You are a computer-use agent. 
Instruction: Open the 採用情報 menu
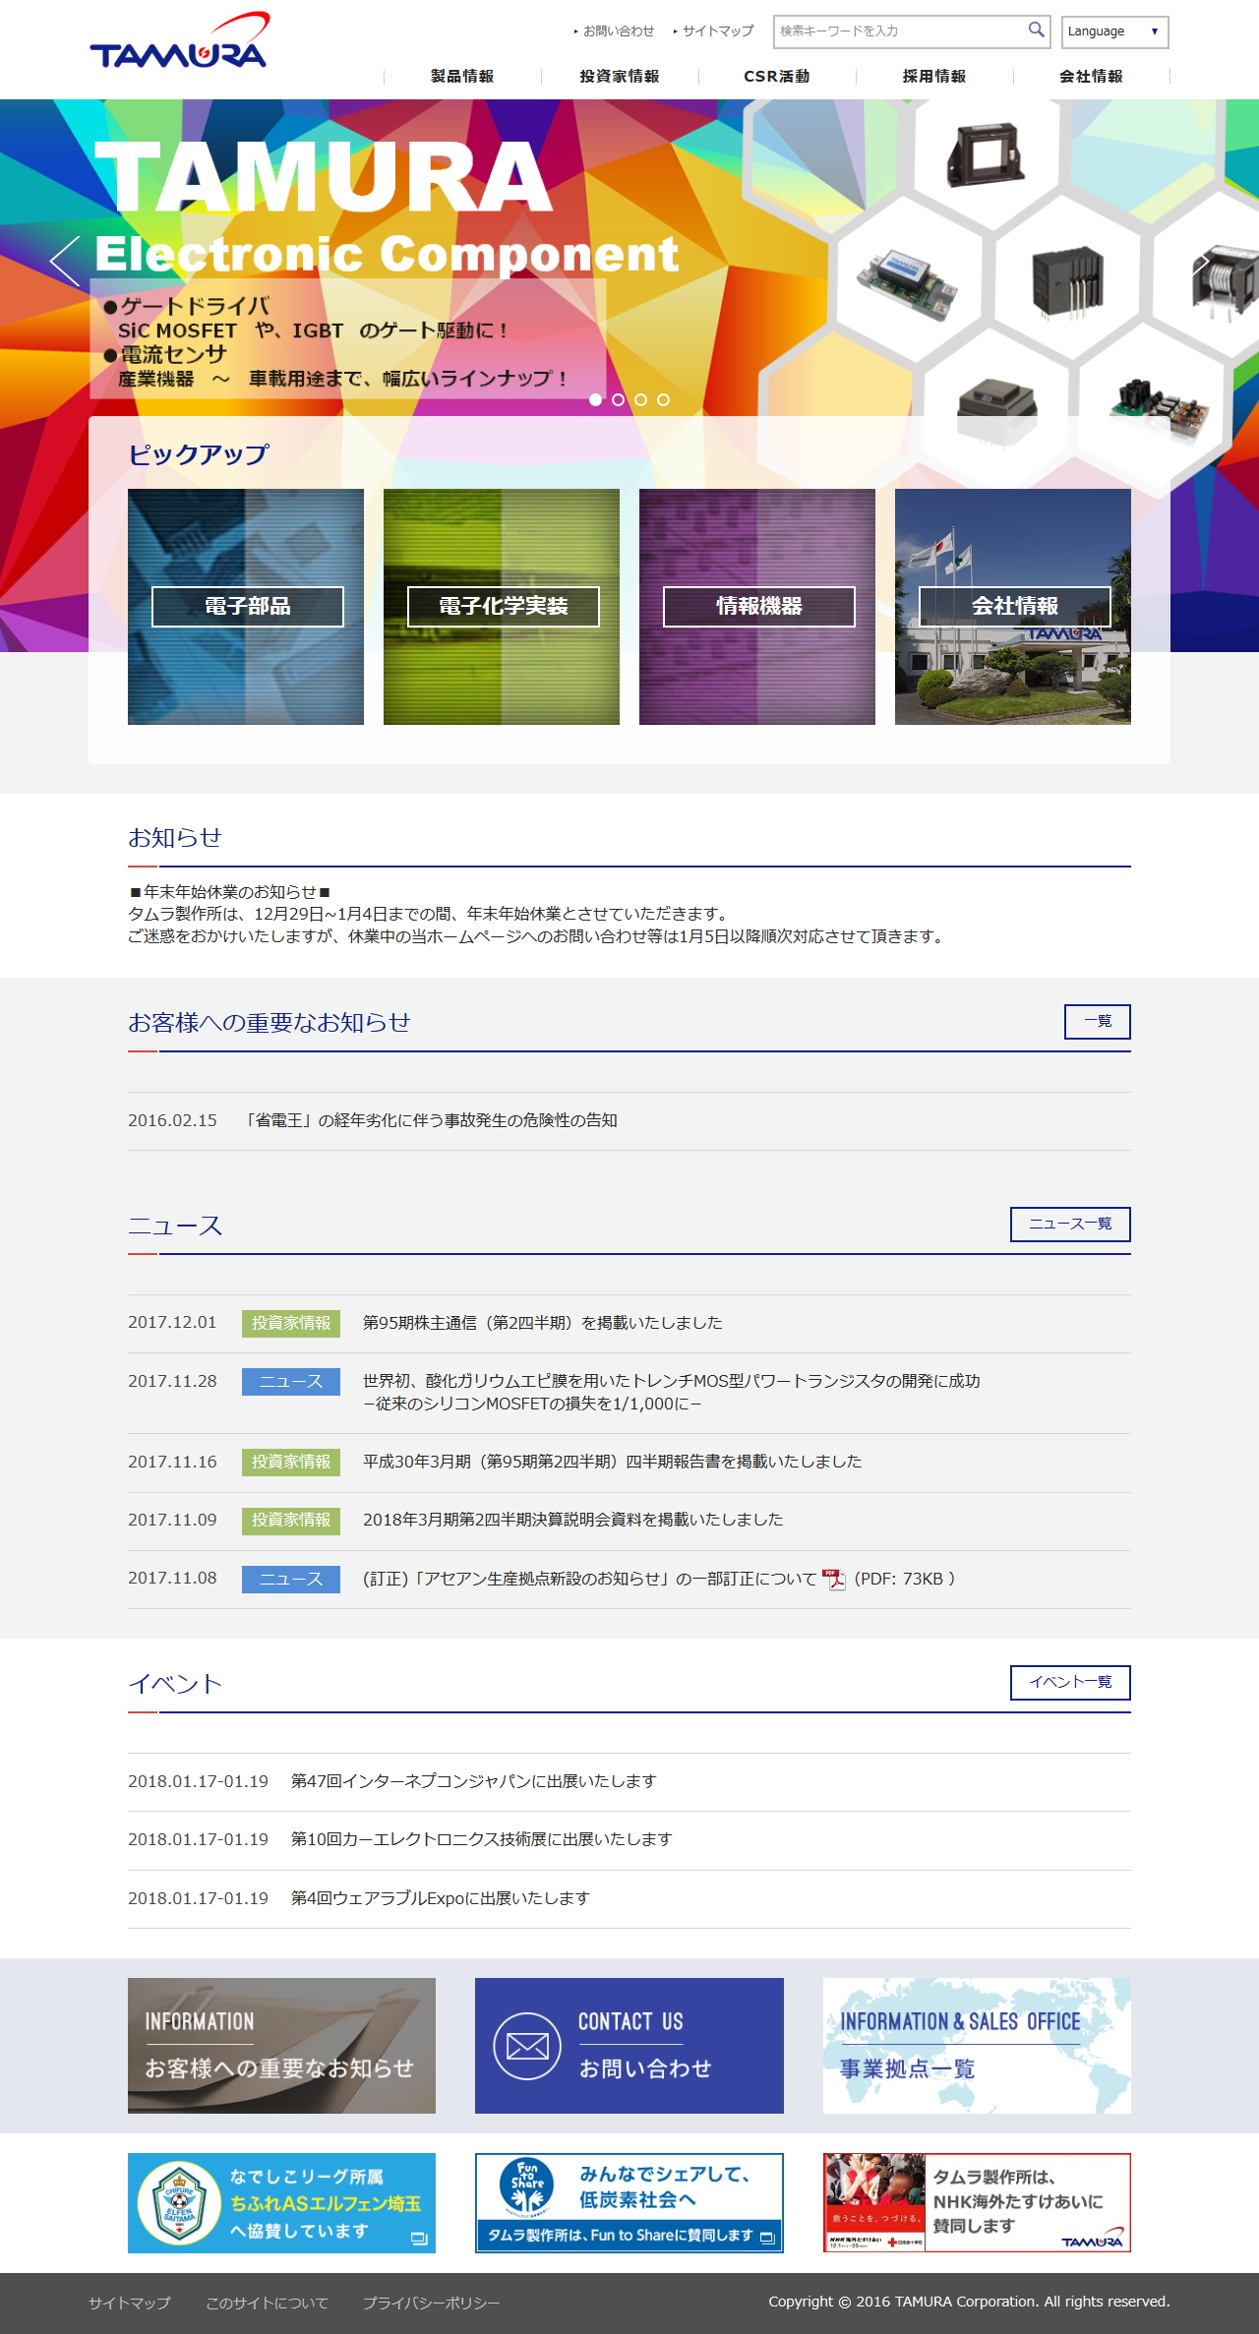[x=934, y=76]
